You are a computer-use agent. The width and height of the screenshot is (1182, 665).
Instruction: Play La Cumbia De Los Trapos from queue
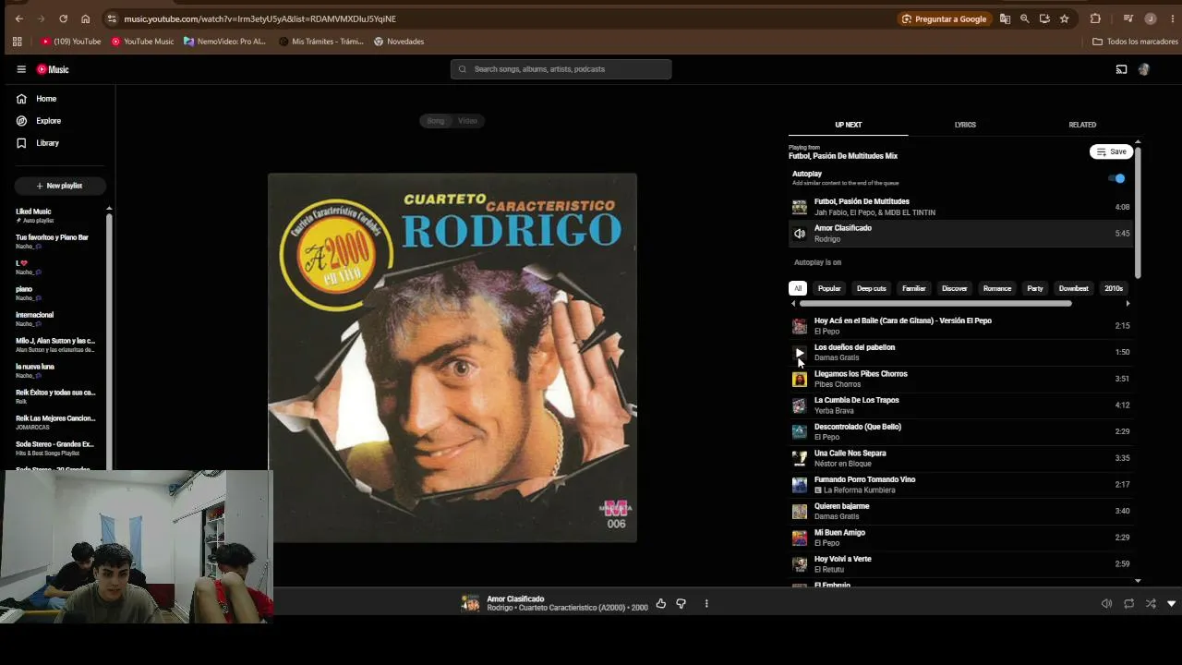(800, 405)
